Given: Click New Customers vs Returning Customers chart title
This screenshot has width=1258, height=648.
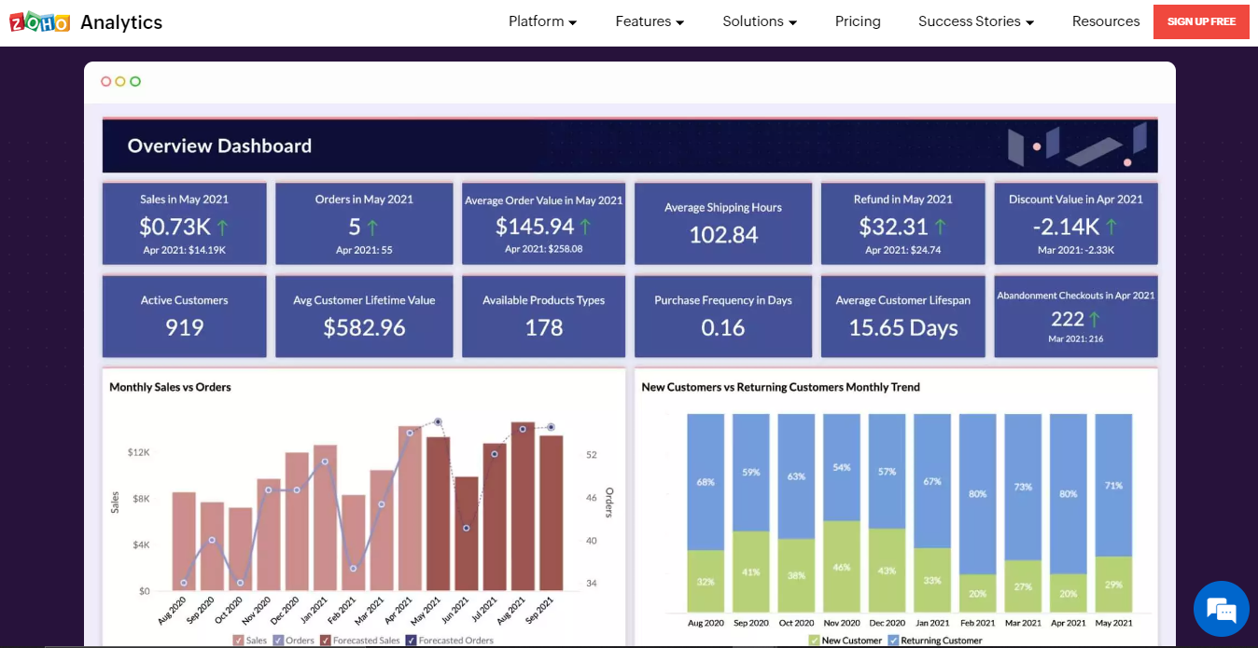Looking at the screenshot, I should [780, 387].
